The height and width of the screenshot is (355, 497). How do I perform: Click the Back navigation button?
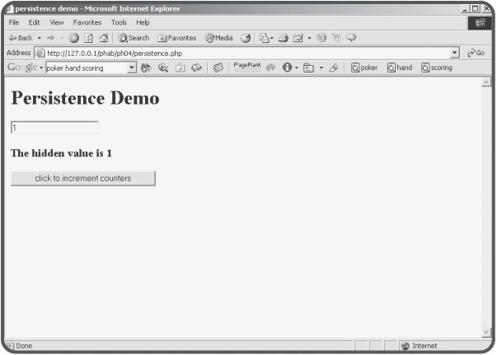pyautogui.click(x=20, y=38)
